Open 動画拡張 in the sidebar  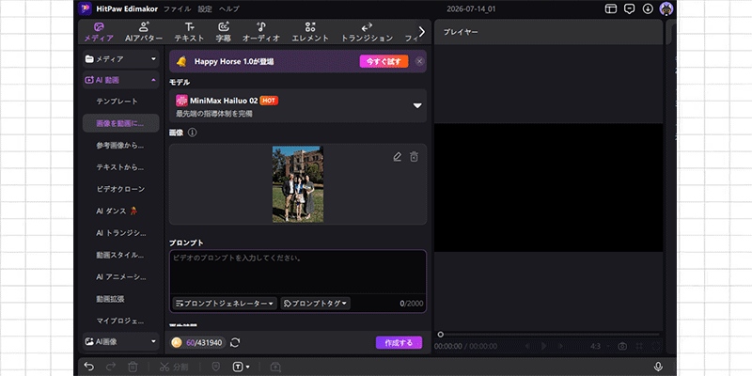[x=110, y=298]
